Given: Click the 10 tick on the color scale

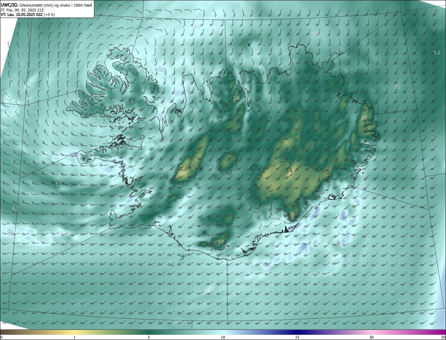Looking at the screenshot, I should coord(223,337).
